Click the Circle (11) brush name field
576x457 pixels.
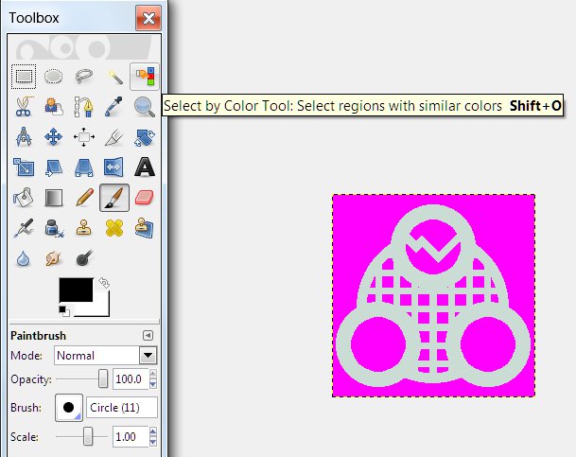click(121, 409)
